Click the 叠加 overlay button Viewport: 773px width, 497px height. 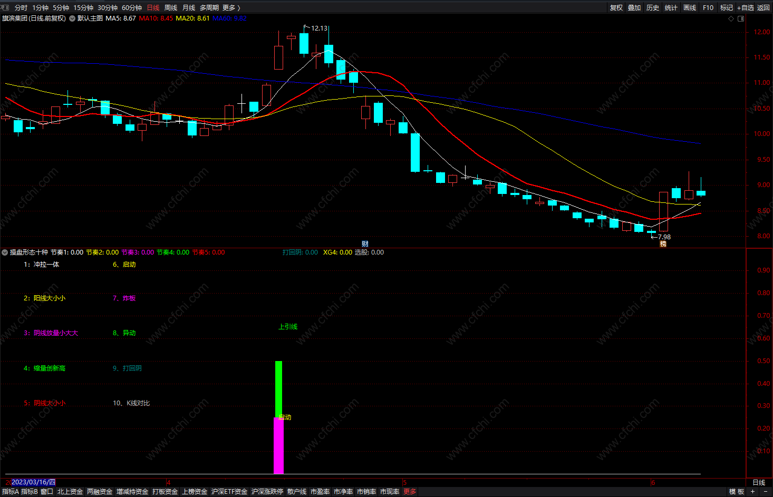(x=634, y=7)
